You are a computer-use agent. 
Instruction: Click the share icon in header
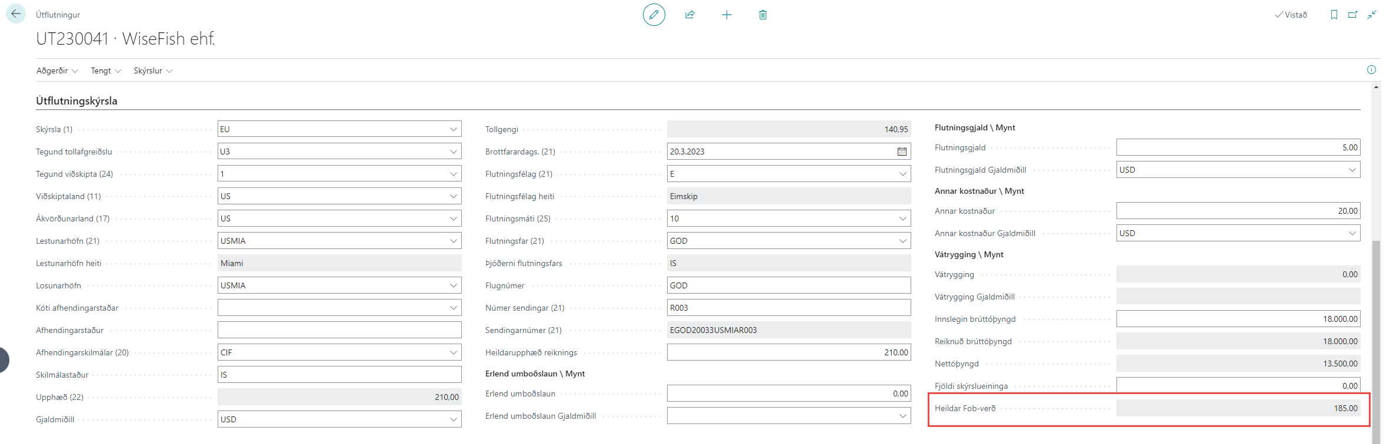(690, 15)
